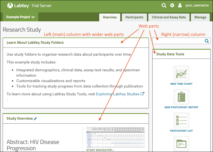The height and width of the screenshot is (152, 213).
Task: Open the Exploring LabKey Studies link
Action: (x=118, y=94)
